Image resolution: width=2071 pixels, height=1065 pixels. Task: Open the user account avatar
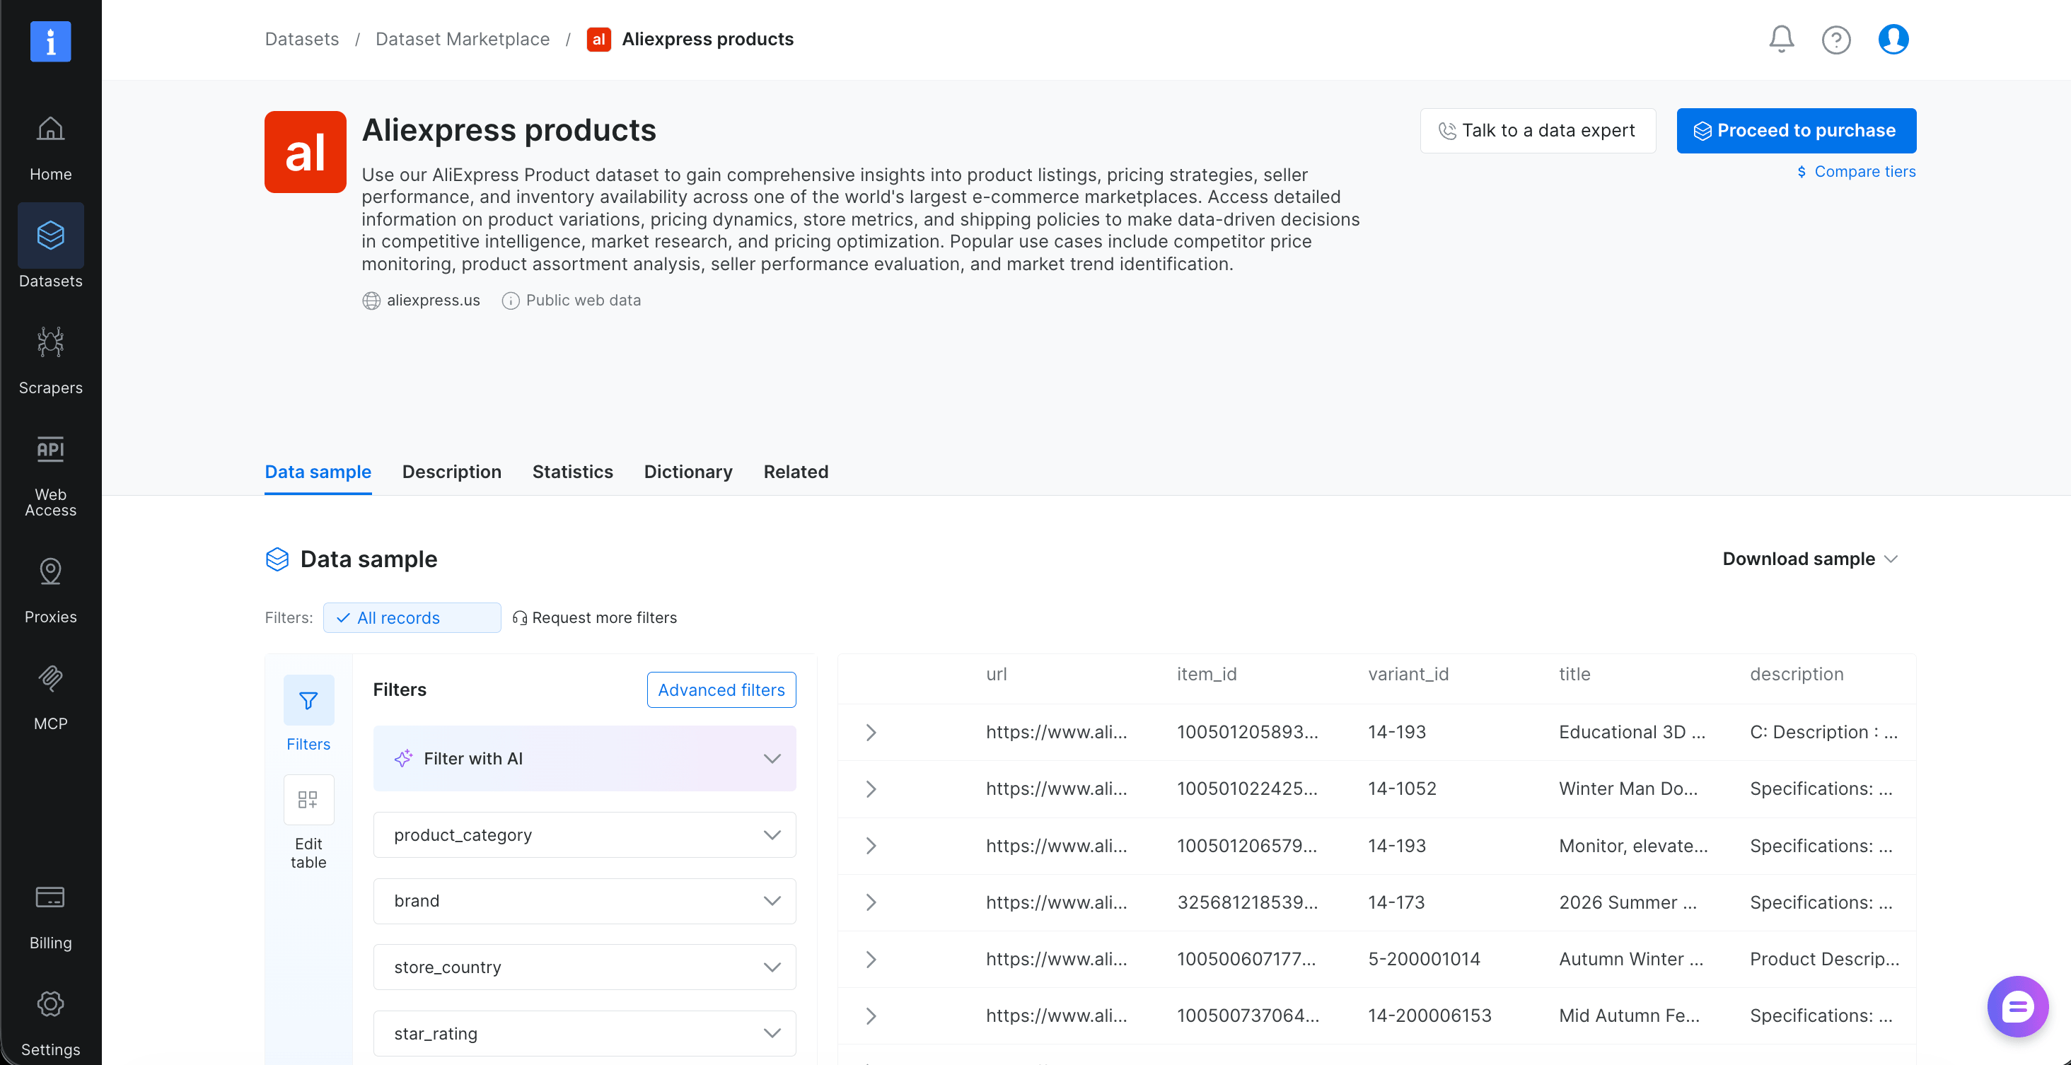[1893, 39]
